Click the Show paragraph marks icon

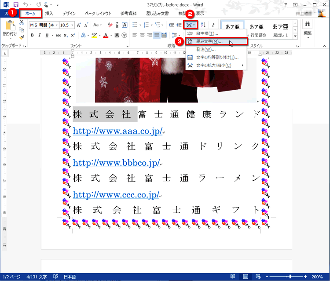213,25
